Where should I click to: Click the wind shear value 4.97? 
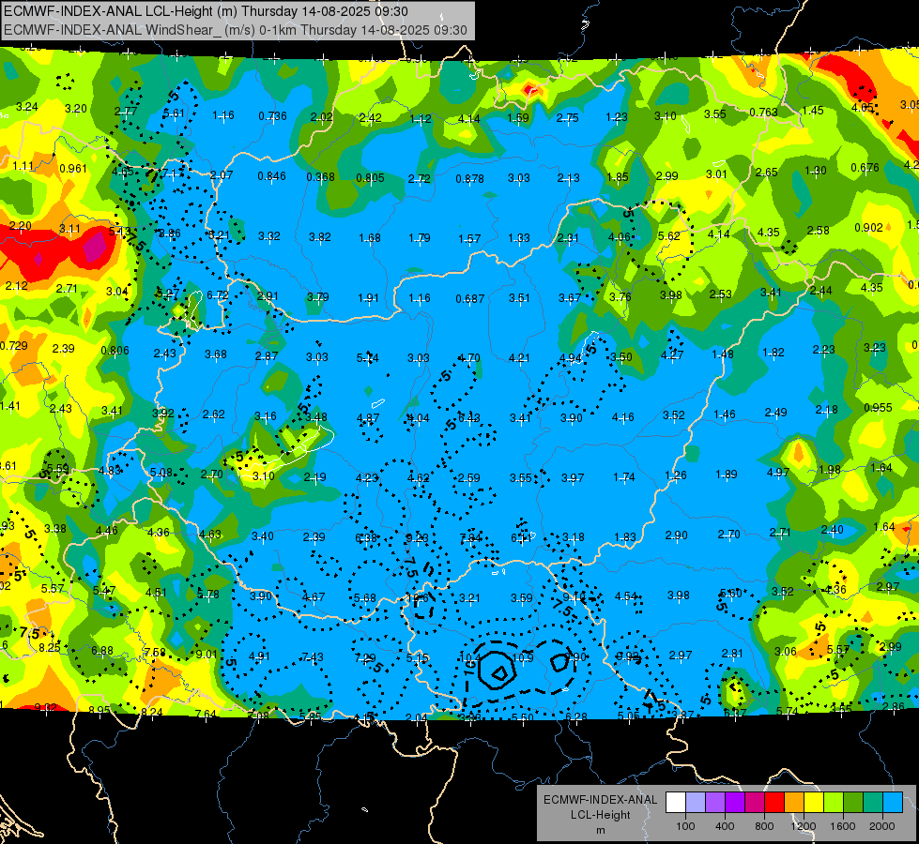click(x=778, y=472)
